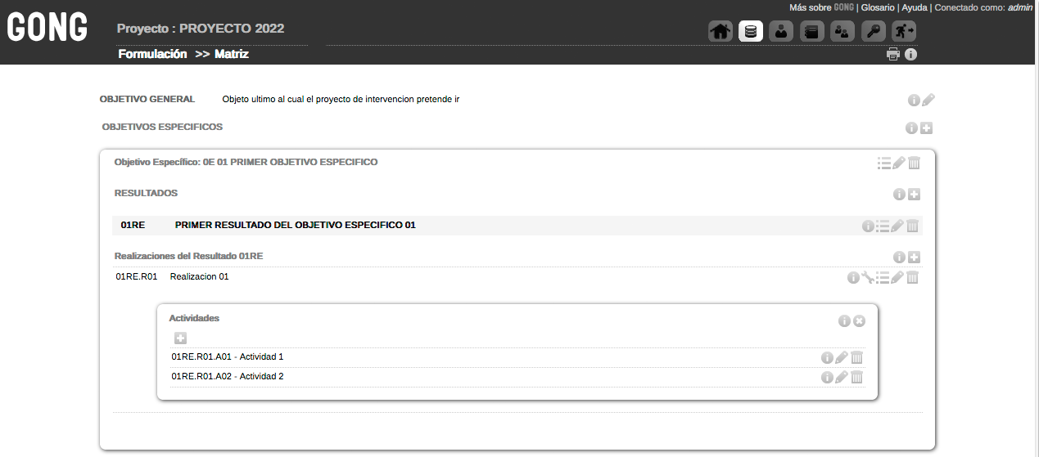This screenshot has height=457, width=1039.
Task: Click the Formulación breadcrumb menu
Action: point(152,54)
